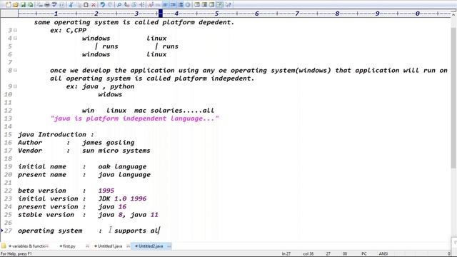Run spell check from the toolbar
Image resolution: width=457 pixels, height=257 pixels.
54,5
